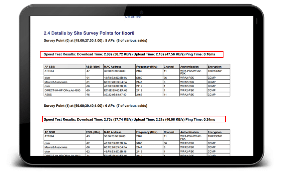The height and width of the screenshot is (187, 281).
Task: Click 'WPA2-PSK' in the DIRECT-04-HP OfficeJet row
Action: point(187,91)
